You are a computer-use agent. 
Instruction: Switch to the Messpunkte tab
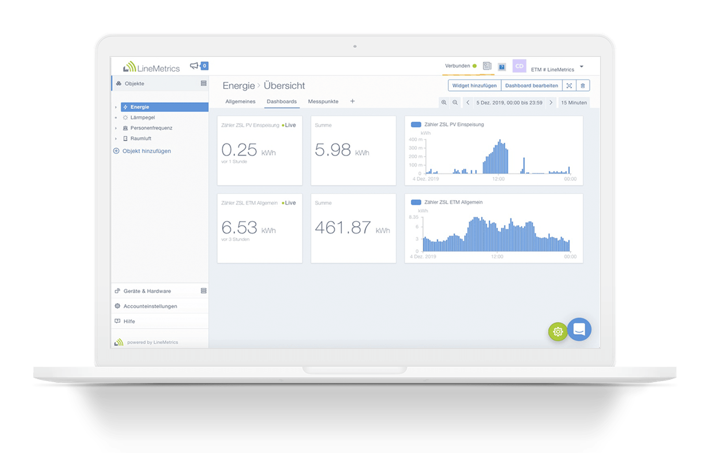[x=323, y=101]
